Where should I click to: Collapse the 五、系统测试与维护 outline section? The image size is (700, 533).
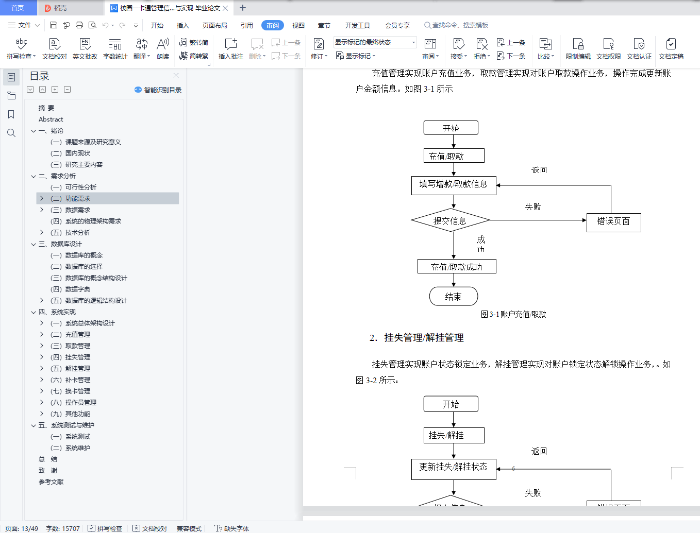pos(34,425)
